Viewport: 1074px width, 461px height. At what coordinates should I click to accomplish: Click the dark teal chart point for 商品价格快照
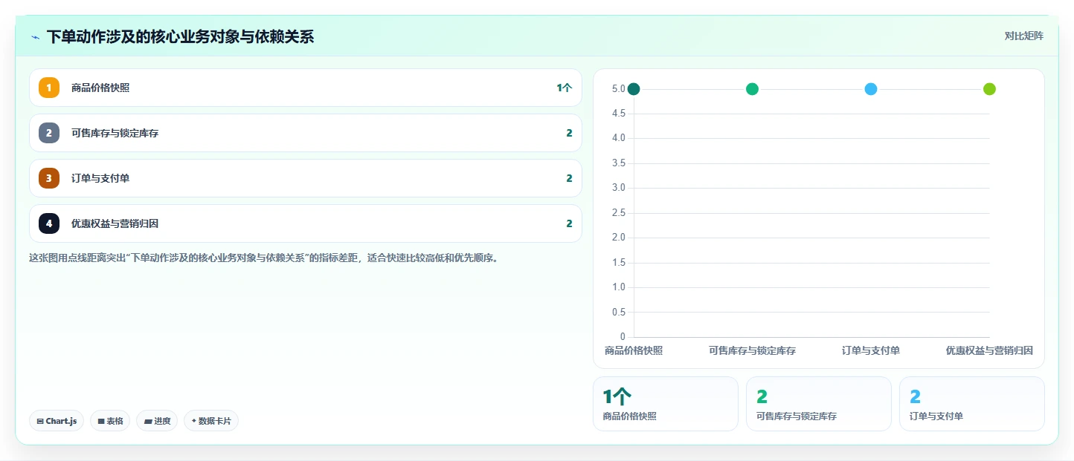634,89
